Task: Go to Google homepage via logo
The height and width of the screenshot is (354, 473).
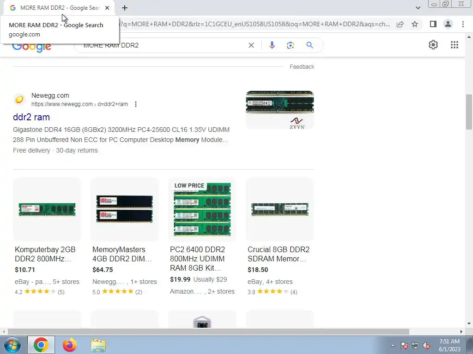Action: point(32,47)
